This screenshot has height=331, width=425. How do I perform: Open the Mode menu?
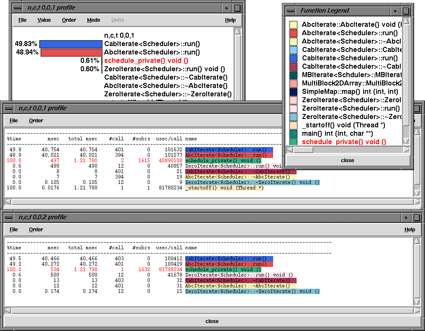click(x=94, y=20)
